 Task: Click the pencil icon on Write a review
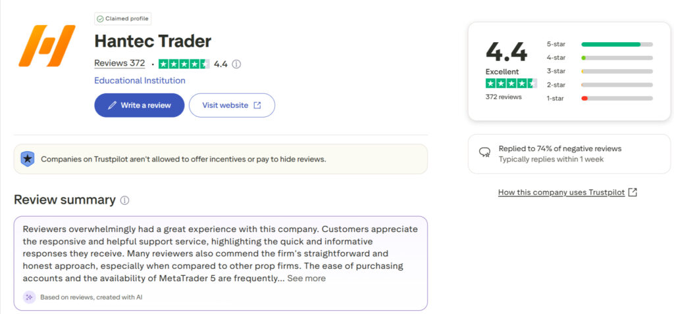click(112, 105)
